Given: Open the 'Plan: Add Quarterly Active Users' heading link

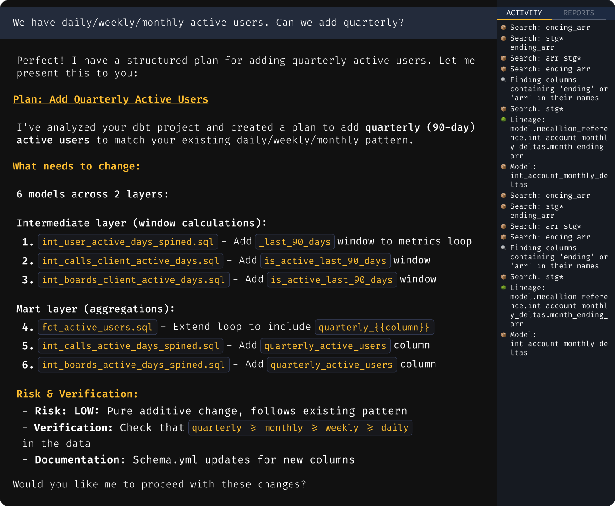Looking at the screenshot, I should (x=110, y=99).
